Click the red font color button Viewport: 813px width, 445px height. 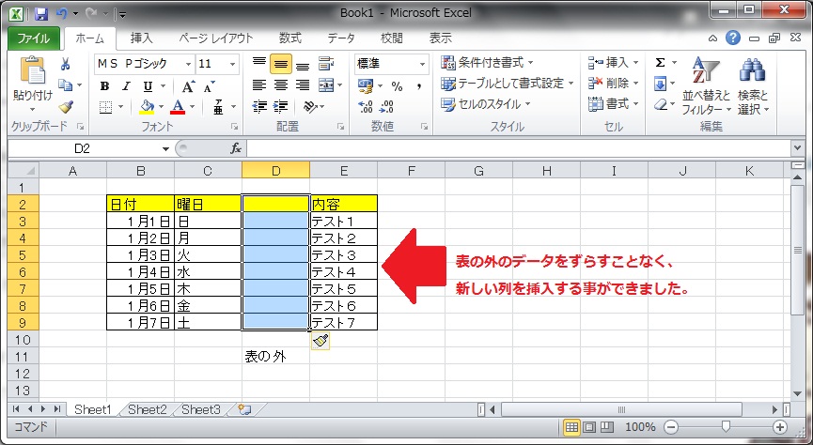coord(178,107)
